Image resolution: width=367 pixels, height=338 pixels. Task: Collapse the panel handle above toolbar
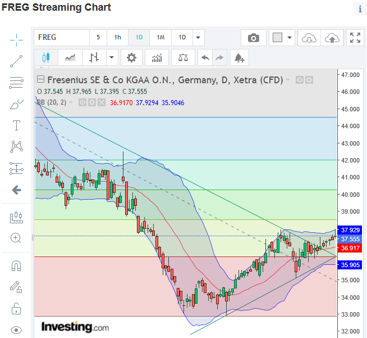42,67
